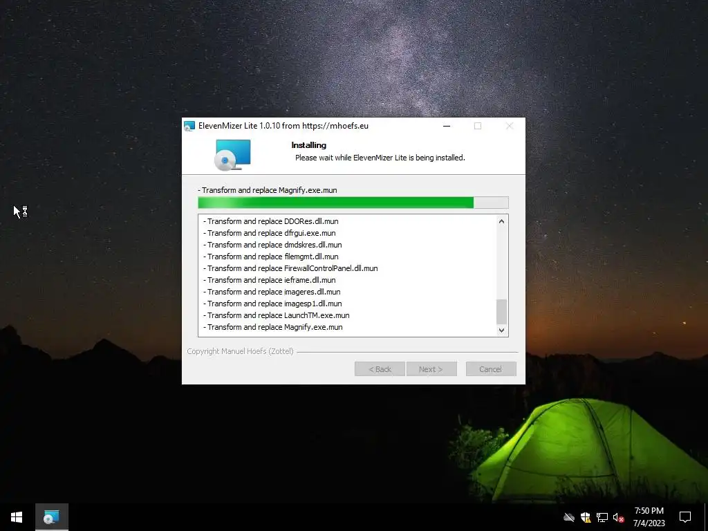Click the current status text above progress bar
Viewport: 708px width, 531px height.
coord(268,190)
